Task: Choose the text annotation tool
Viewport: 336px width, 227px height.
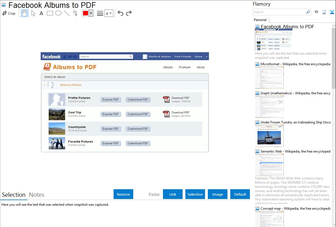Action: pyautogui.click(x=41, y=13)
